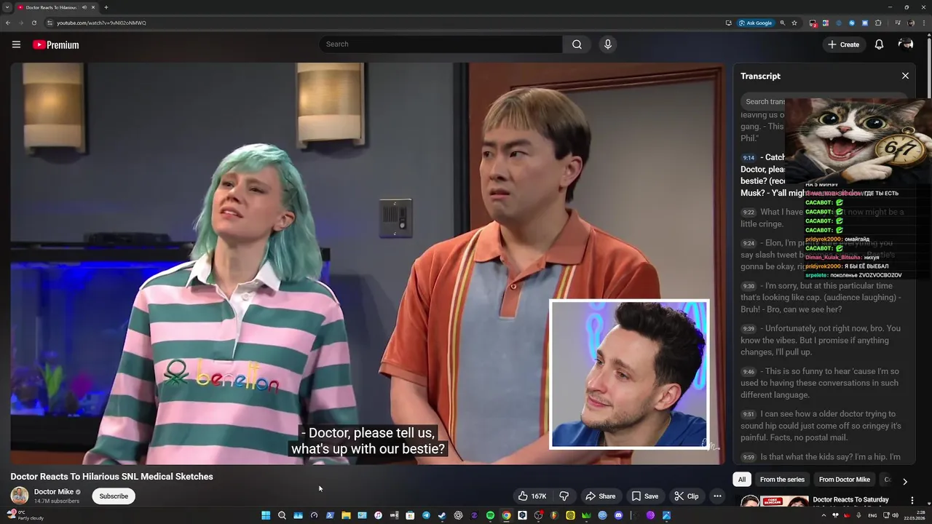Open Windows Start menu
The width and height of the screenshot is (932, 524).
tap(266, 515)
